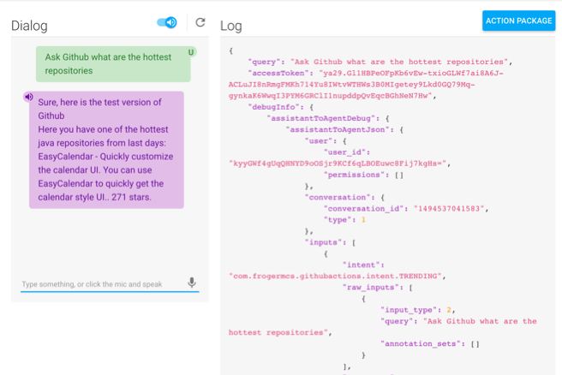The image size is (562, 375).
Task: Toggle the audio output switch
Action: click(x=167, y=22)
